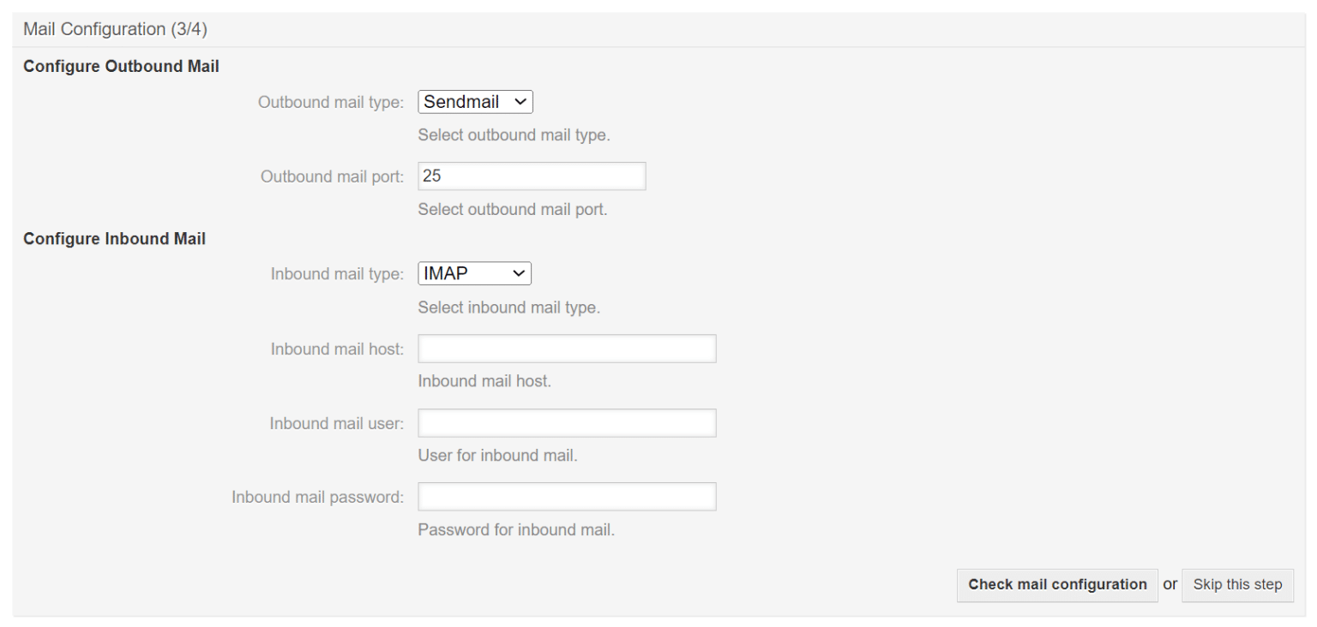Click the Skip this step button
Screen dimensions: 1317x627
coord(1237,585)
